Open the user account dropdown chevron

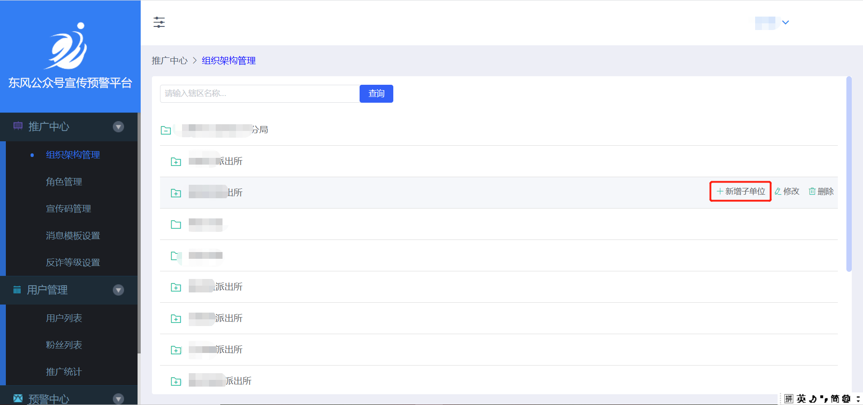(x=786, y=22)
